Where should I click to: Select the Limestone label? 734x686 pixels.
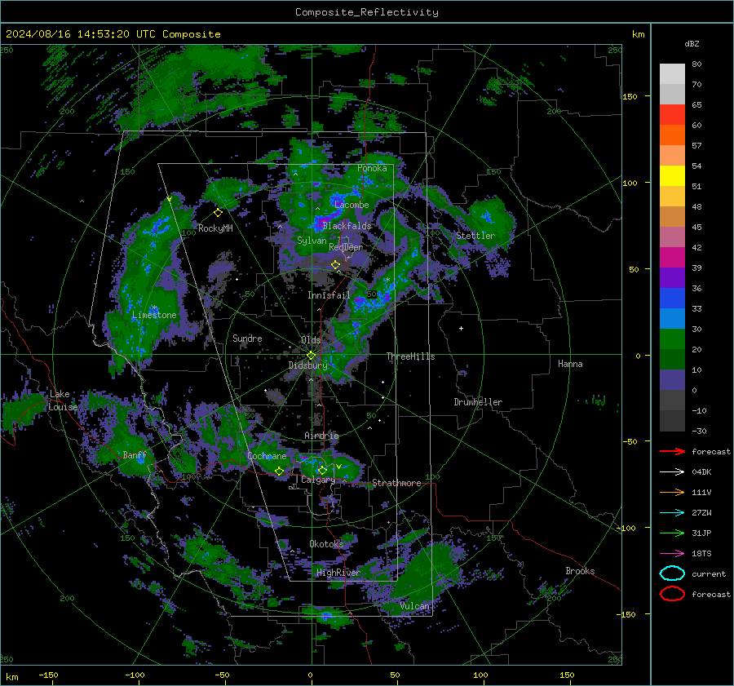154,315
